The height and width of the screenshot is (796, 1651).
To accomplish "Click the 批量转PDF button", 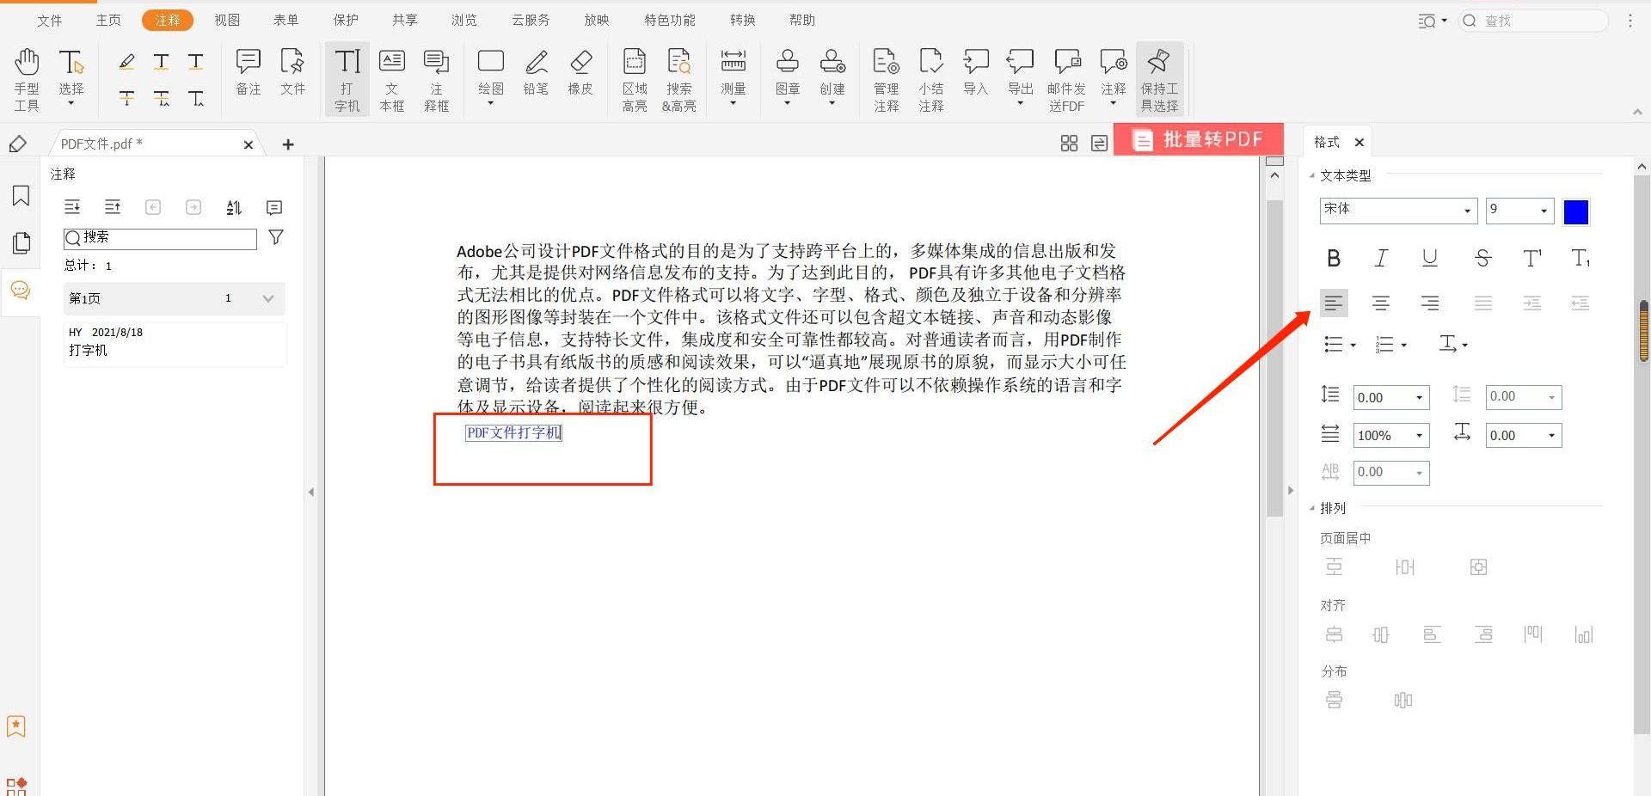I will pos(1199,139).
